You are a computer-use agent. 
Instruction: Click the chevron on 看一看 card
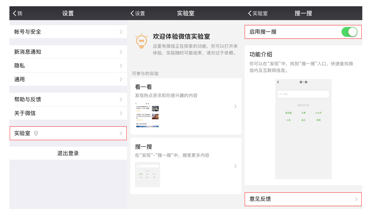236,106
